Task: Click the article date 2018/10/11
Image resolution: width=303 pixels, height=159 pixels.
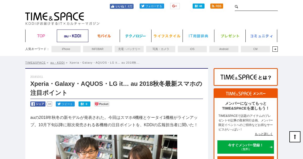Action: (37, 77)
